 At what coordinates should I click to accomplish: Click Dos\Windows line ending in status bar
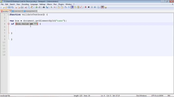(x=141, y=96)
